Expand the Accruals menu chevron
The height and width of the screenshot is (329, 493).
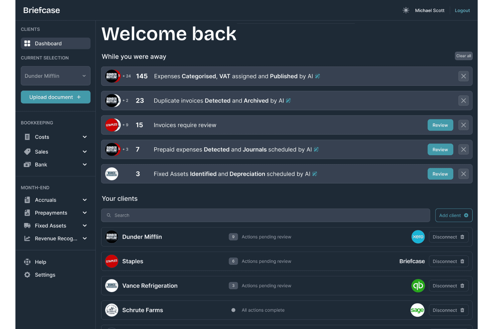pyautogui.click(x=85, y=200)
